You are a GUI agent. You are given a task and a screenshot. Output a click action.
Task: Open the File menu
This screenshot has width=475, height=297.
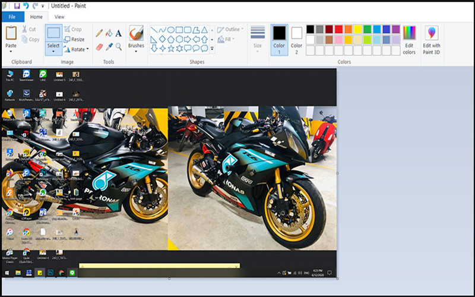coord(12,17)
